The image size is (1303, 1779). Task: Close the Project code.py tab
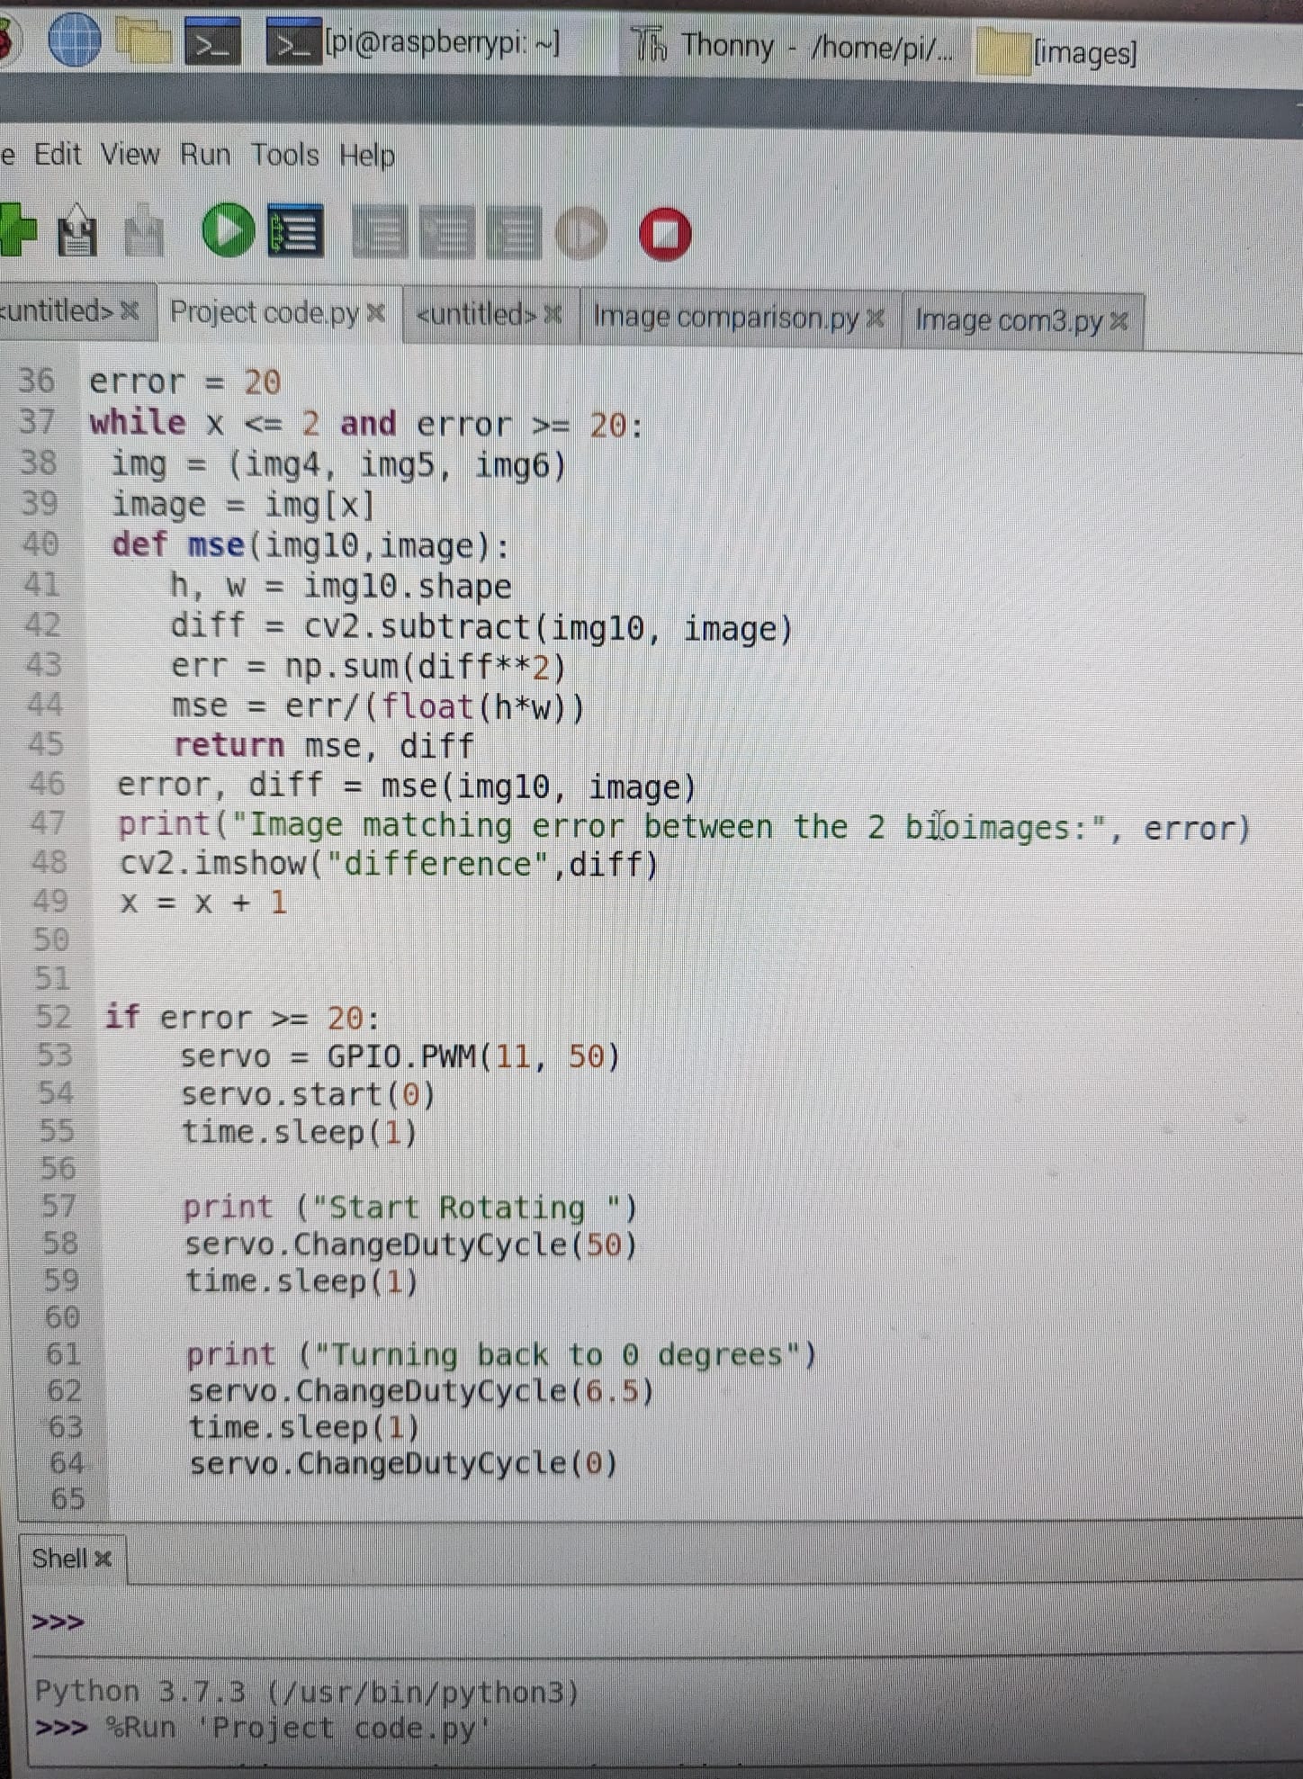[x=377, y=313]
